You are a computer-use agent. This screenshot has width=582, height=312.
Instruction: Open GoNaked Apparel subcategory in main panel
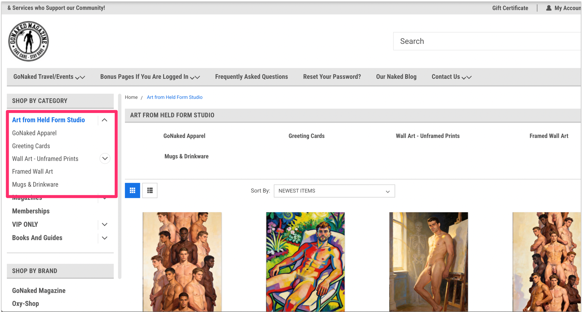[x=184, y=136]
